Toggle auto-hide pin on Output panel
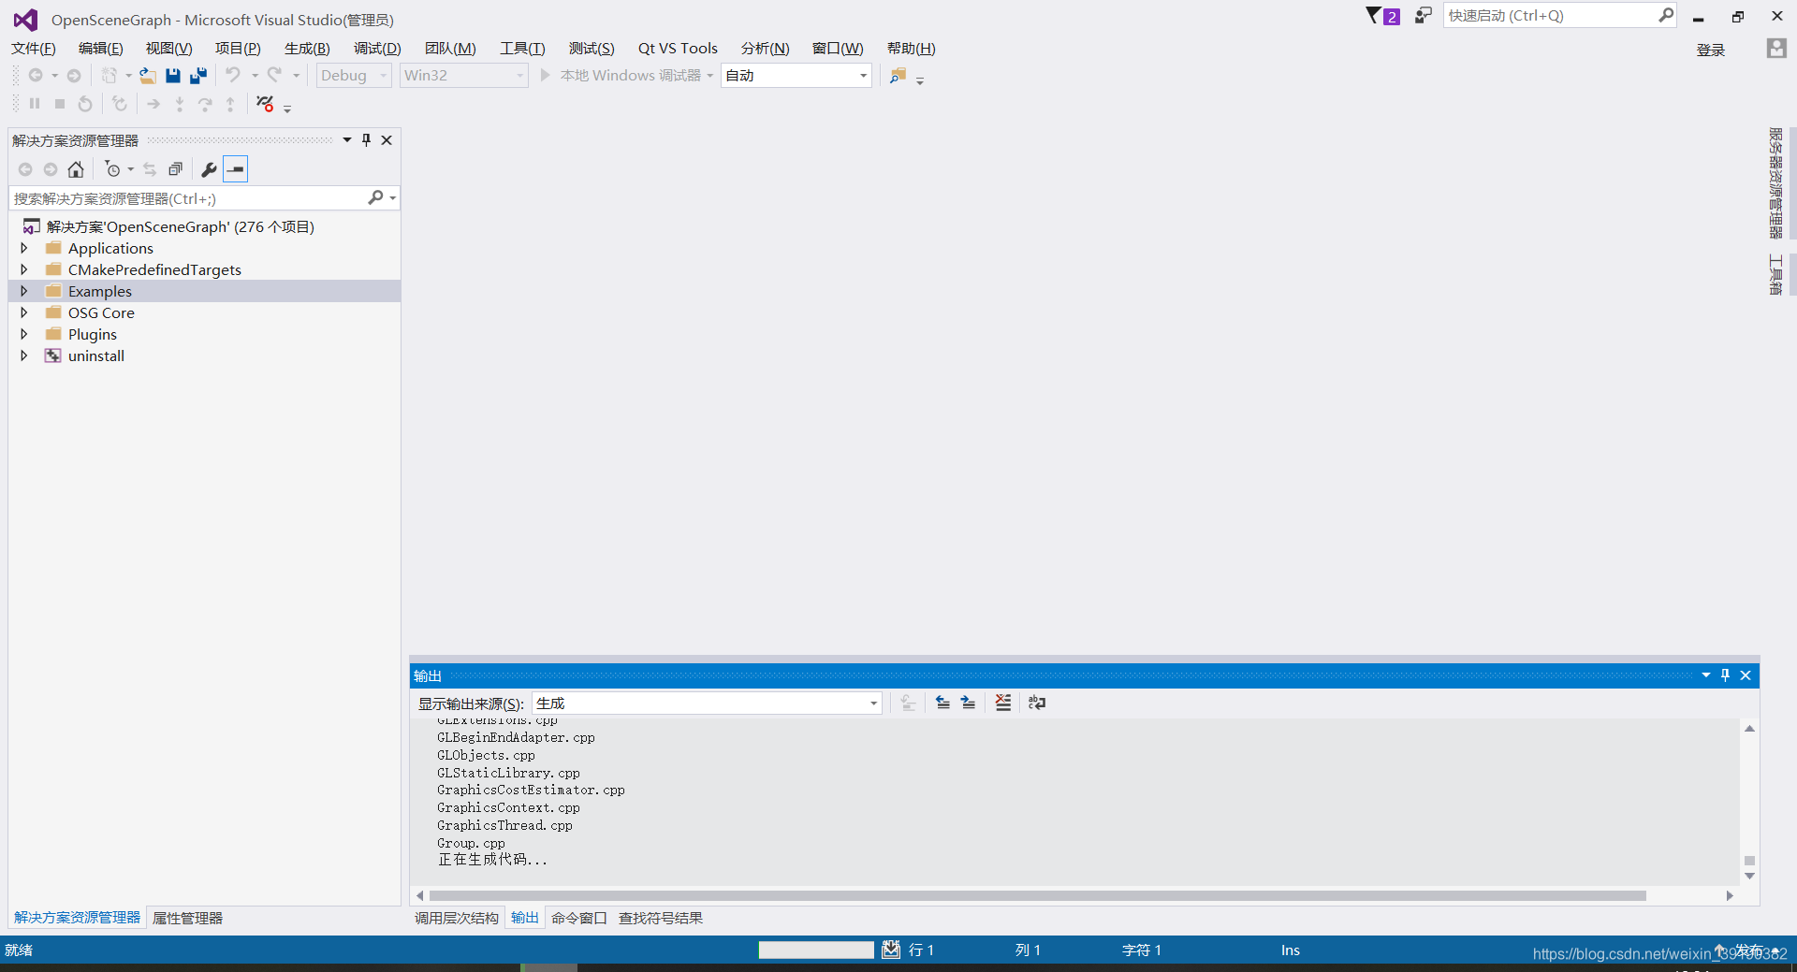 click(x=1726, y=675)
